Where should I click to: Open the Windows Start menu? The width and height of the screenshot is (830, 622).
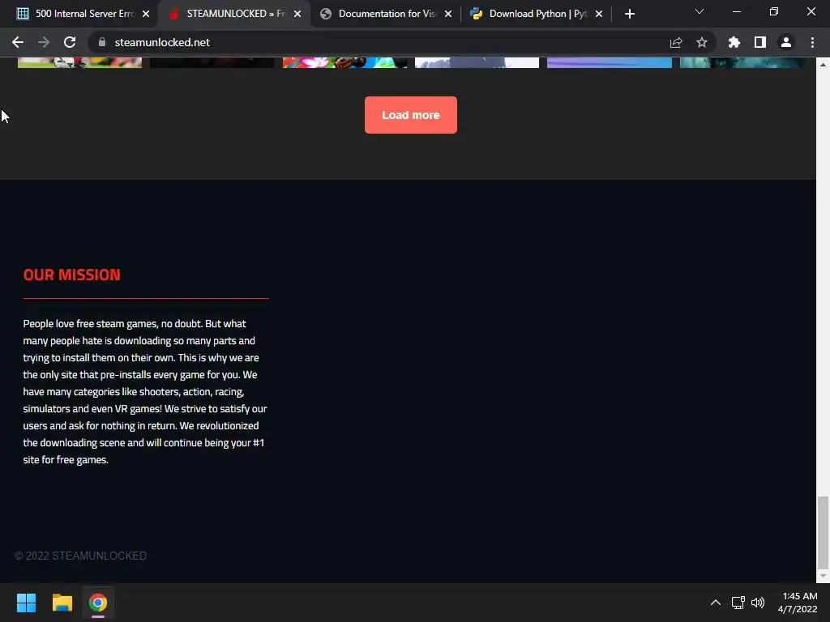click(26, 603)
